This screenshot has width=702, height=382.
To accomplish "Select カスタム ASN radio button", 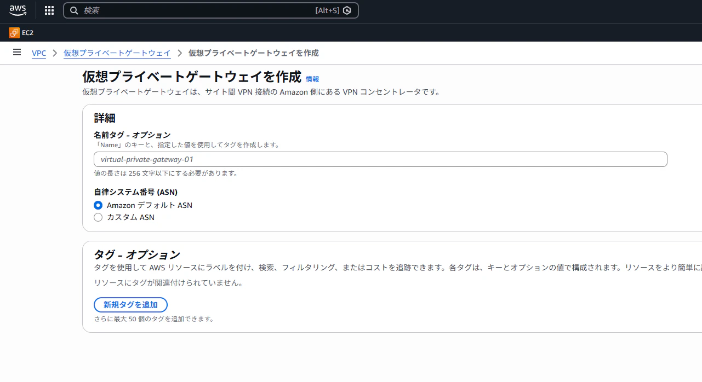I will click(98, 217).
